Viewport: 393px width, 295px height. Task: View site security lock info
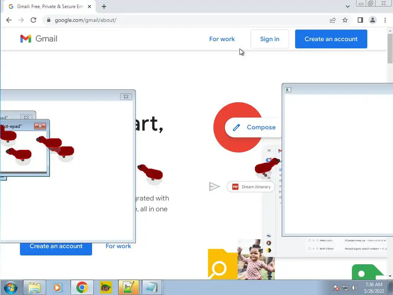point(49,20)
